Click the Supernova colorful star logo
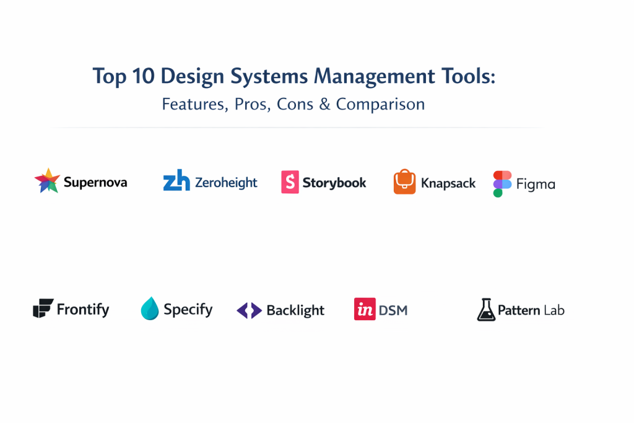Screen dimensions: 634x423 coord(47,181)
